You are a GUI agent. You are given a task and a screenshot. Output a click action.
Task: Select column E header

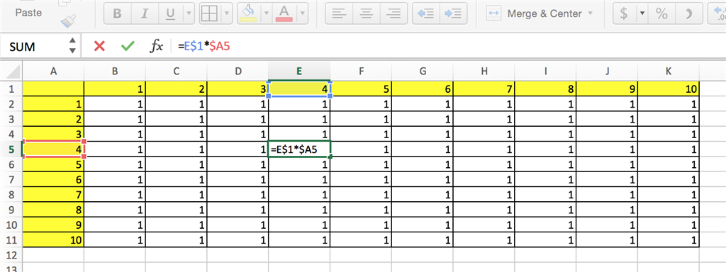(x=299, y=71)
